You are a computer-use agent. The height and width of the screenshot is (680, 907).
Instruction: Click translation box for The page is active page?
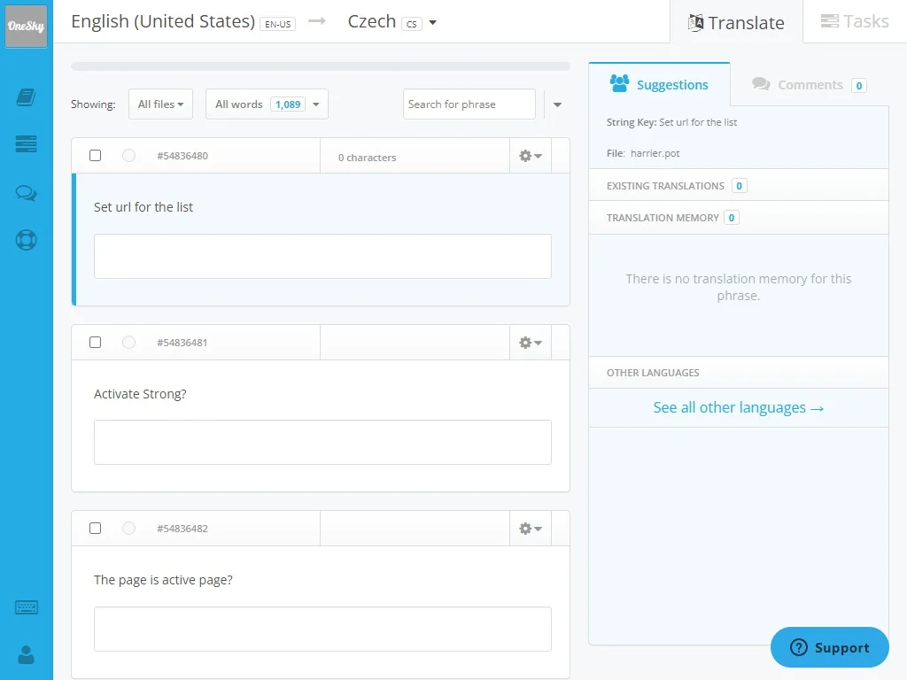322,630
